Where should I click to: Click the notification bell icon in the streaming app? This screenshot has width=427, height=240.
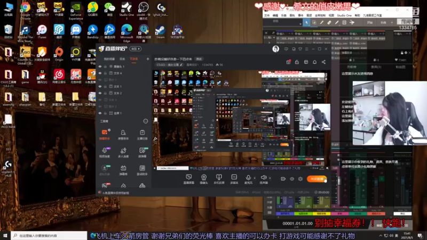click(x=314, y=62)
